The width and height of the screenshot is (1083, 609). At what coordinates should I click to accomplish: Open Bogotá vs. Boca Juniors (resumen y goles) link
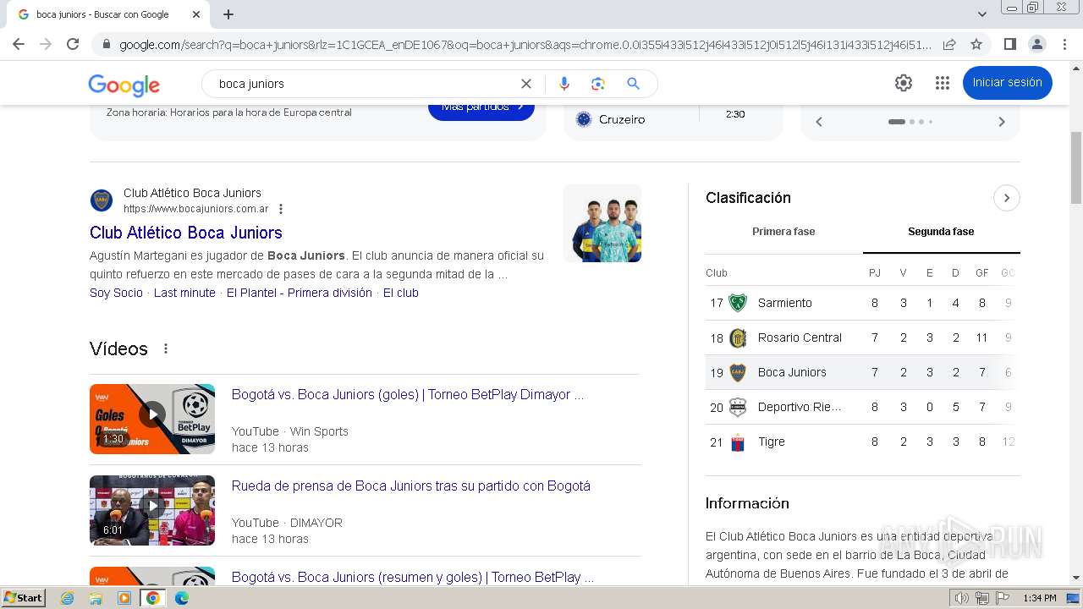(413, 578)
